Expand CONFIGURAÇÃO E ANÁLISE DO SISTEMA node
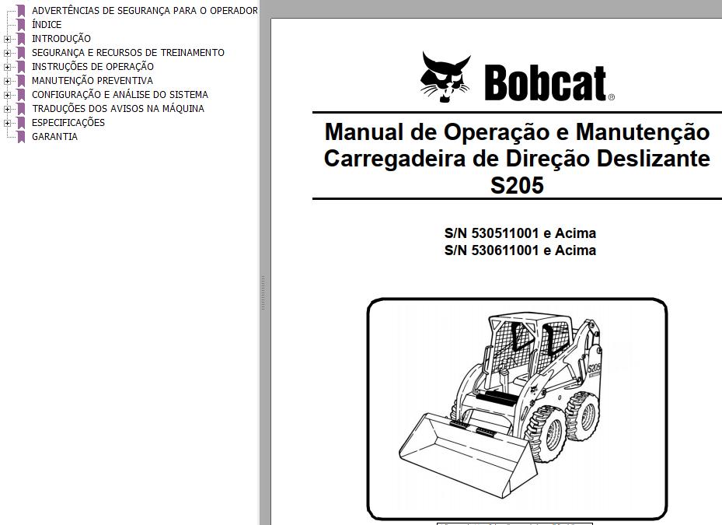 pos(7,95)
